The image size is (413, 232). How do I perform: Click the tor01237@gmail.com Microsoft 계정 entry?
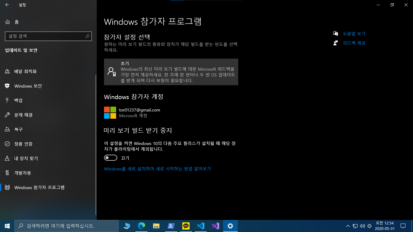pos(132,113)
